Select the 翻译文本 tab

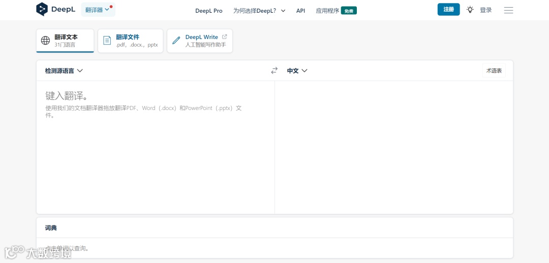pos(65,41)
